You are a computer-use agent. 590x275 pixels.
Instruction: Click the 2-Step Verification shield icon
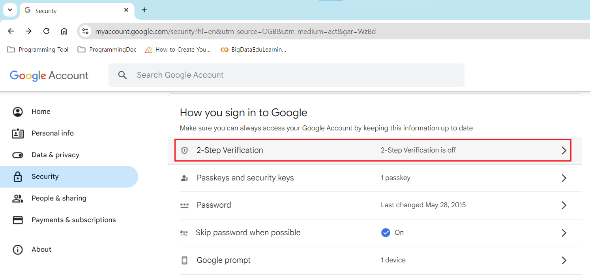(184, 151)
